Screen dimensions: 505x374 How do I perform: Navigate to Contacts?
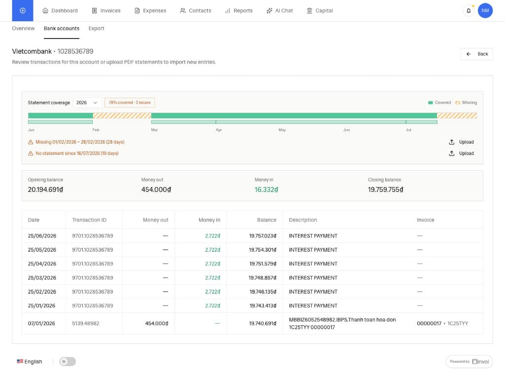pos(195,11)
